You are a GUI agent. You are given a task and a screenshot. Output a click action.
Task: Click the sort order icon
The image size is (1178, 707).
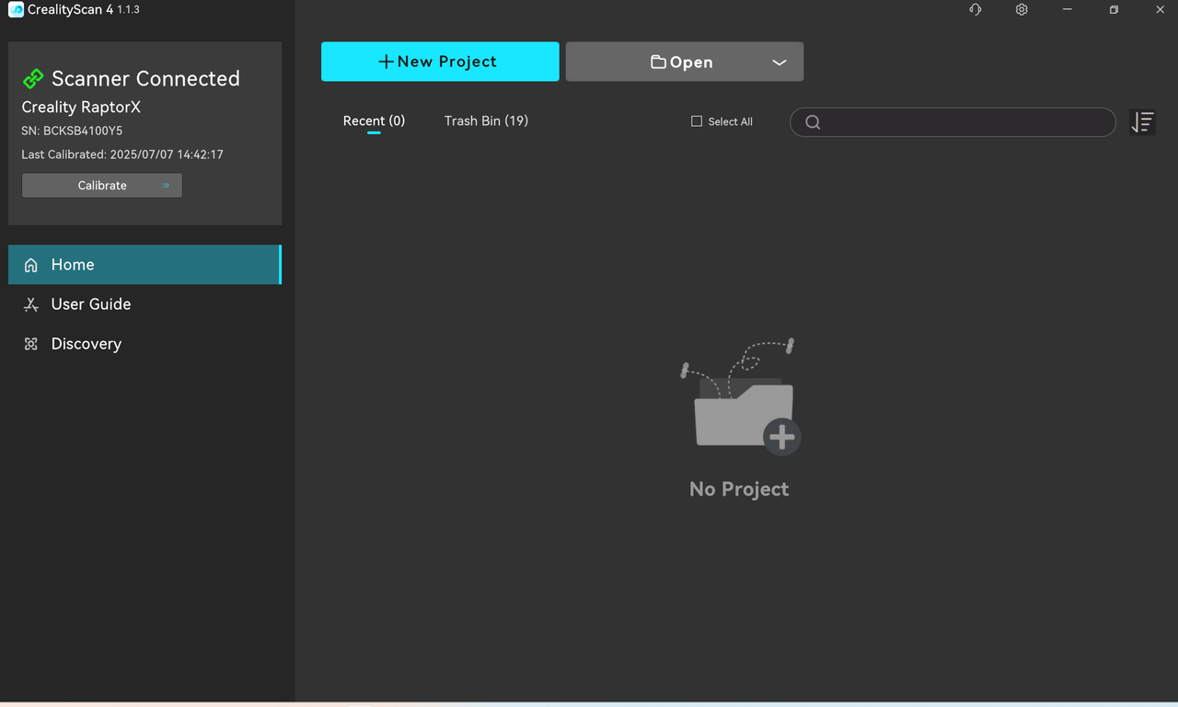coord(1142,122)
